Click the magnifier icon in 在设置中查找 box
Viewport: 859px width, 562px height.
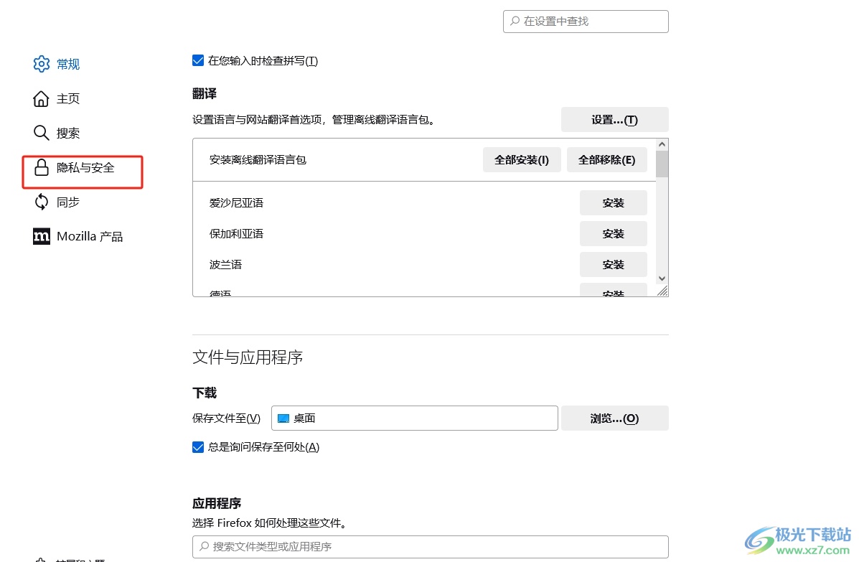tap(515, 22)
